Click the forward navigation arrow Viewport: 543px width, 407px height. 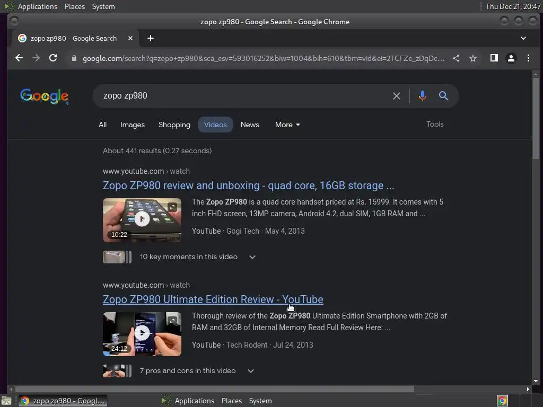point(36,58)
